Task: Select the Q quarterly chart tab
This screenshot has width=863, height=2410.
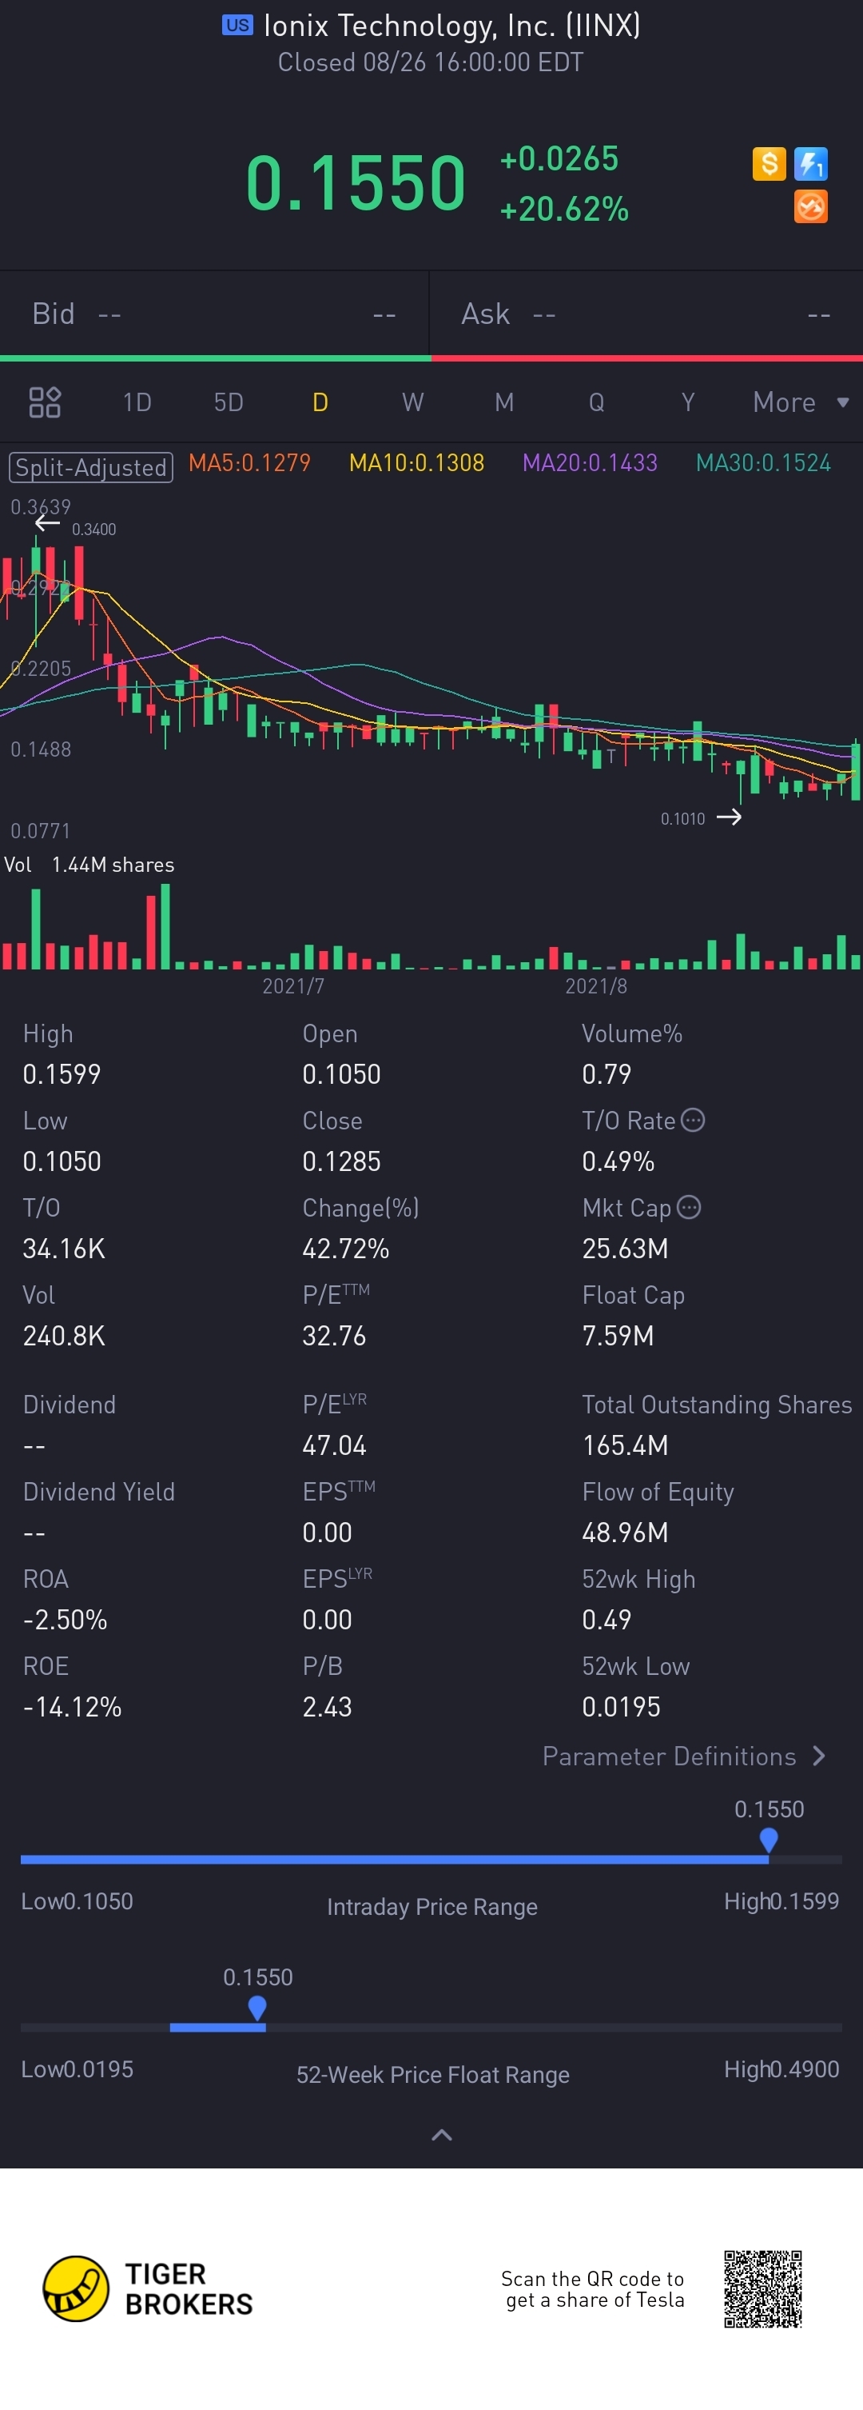Action: (595, 402)
